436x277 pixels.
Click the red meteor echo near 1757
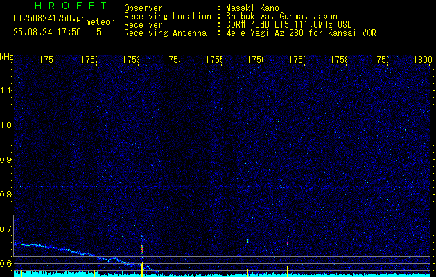coord(287,243)
